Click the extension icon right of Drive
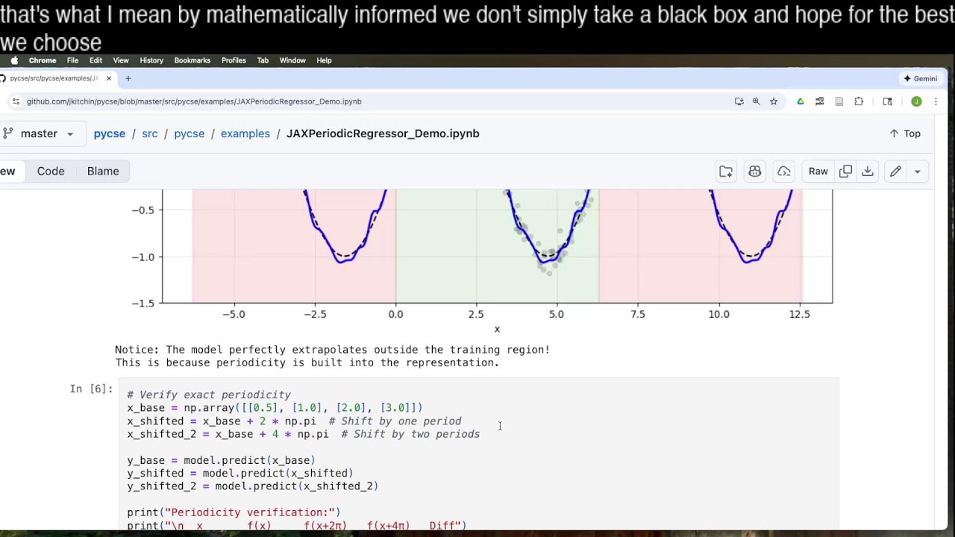The image size is (955, 537). pyautogui.click(x=819, y=101)
